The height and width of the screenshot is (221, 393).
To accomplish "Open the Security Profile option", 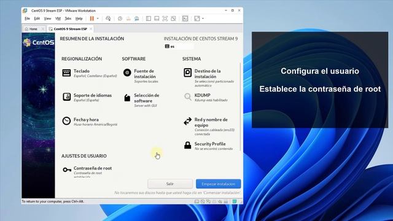I will 208,146.
